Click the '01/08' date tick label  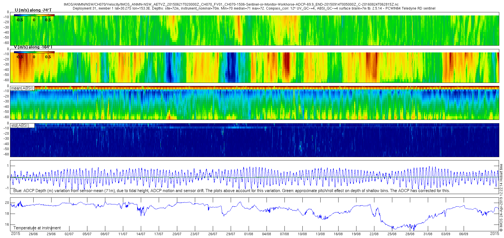coord(248,234)
